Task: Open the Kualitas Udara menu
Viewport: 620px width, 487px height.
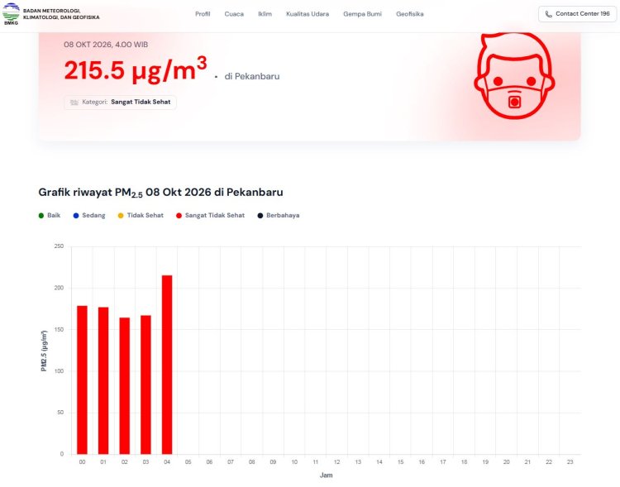Action: [x=308, y=14]
